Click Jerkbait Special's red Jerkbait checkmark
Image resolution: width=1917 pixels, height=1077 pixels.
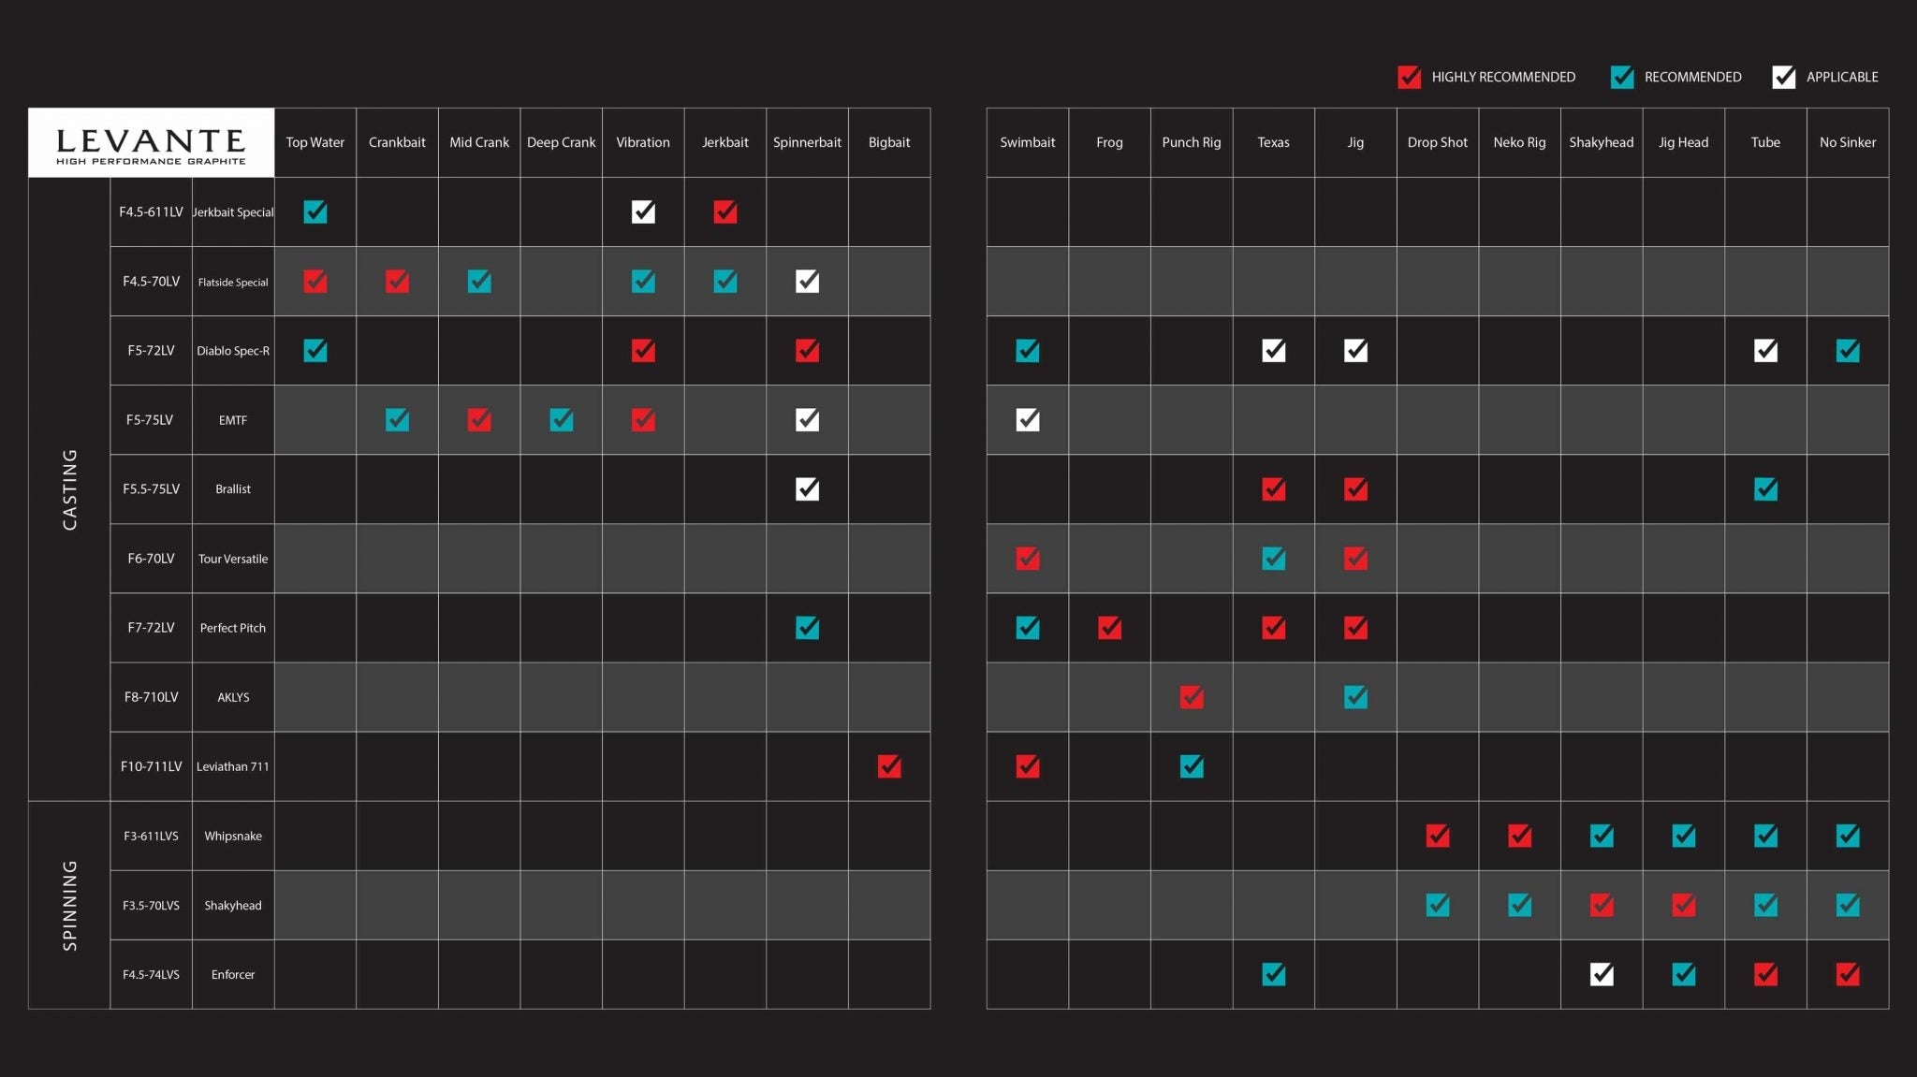pyautogui.click(x=724, y=212)
